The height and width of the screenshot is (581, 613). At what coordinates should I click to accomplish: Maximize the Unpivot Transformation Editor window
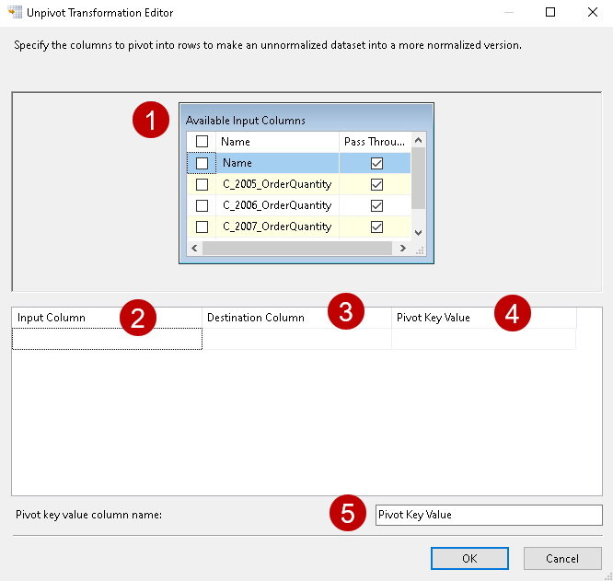(x=550, y=12)
